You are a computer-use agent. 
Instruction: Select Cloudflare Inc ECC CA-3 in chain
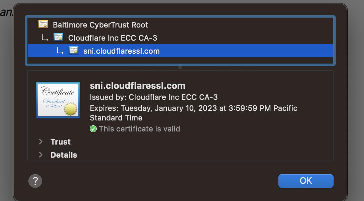pyautogui.click(x=113, y=38)
